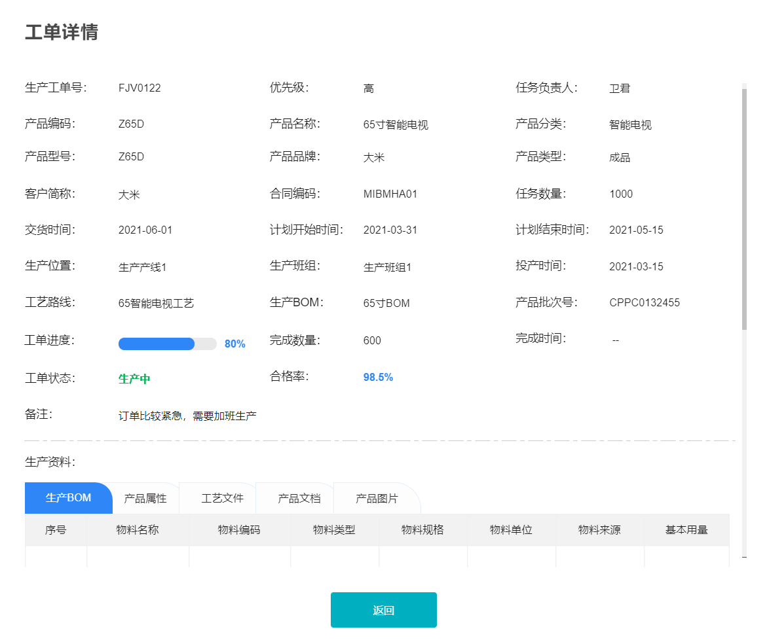This screenshot has width=767, height=642.
Task: Click the contract code MIBMHA01
Action: click(x=390, y=194)
